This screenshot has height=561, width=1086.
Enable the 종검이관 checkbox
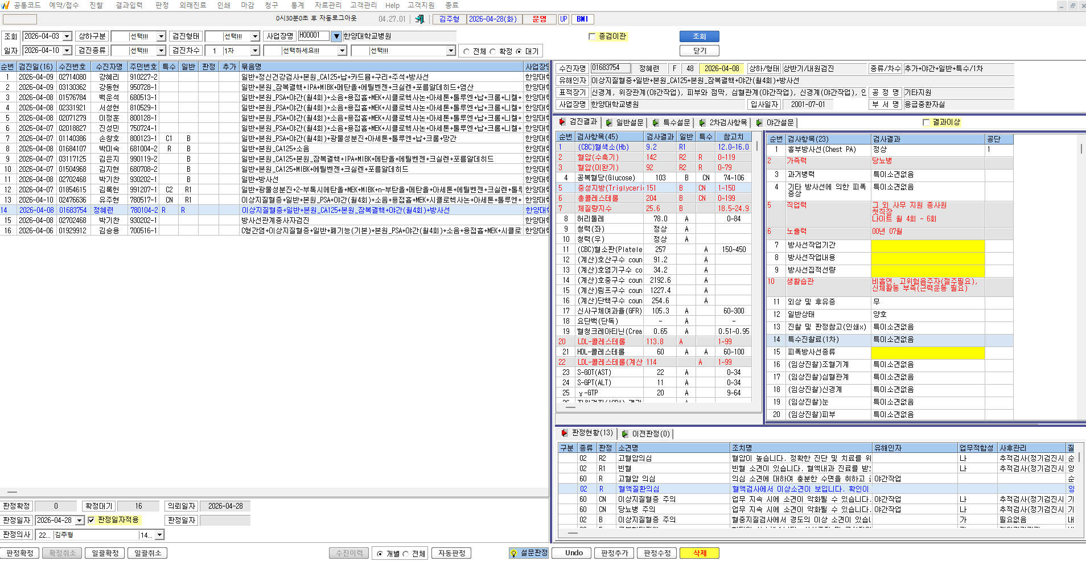[x=592, y=36]
